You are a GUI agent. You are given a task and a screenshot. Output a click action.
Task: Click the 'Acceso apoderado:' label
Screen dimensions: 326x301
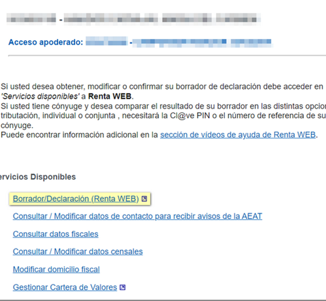click(45, 42)
